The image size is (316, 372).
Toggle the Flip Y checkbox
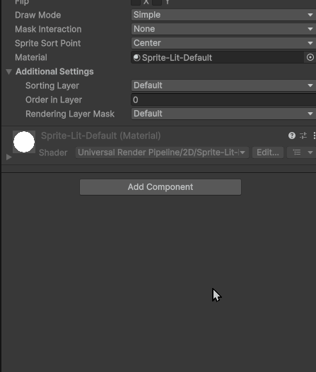point(157,2)
